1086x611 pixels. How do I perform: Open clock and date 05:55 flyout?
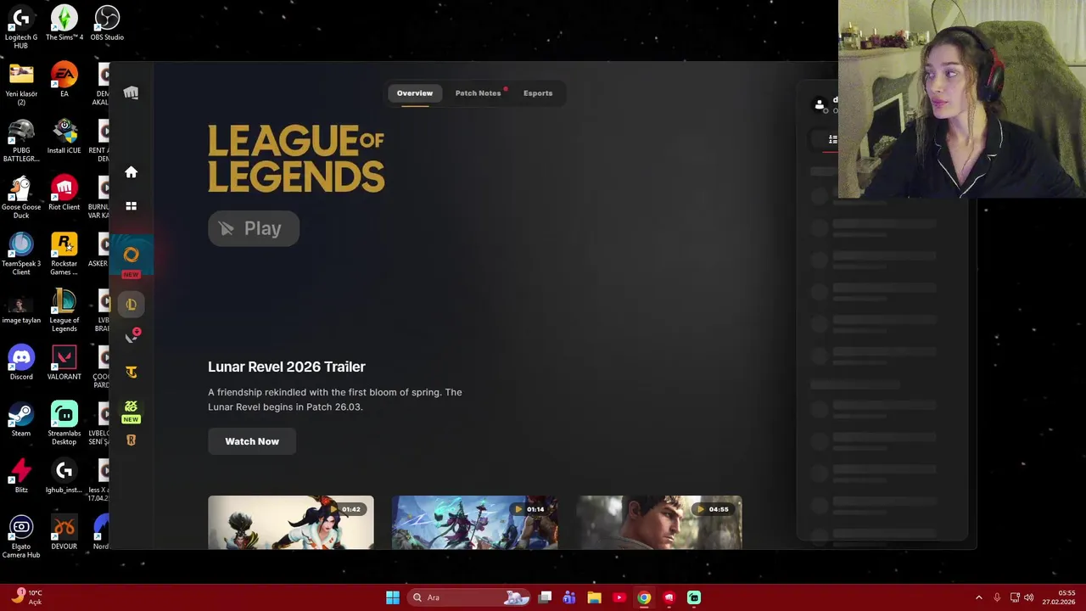[1060, 597]
